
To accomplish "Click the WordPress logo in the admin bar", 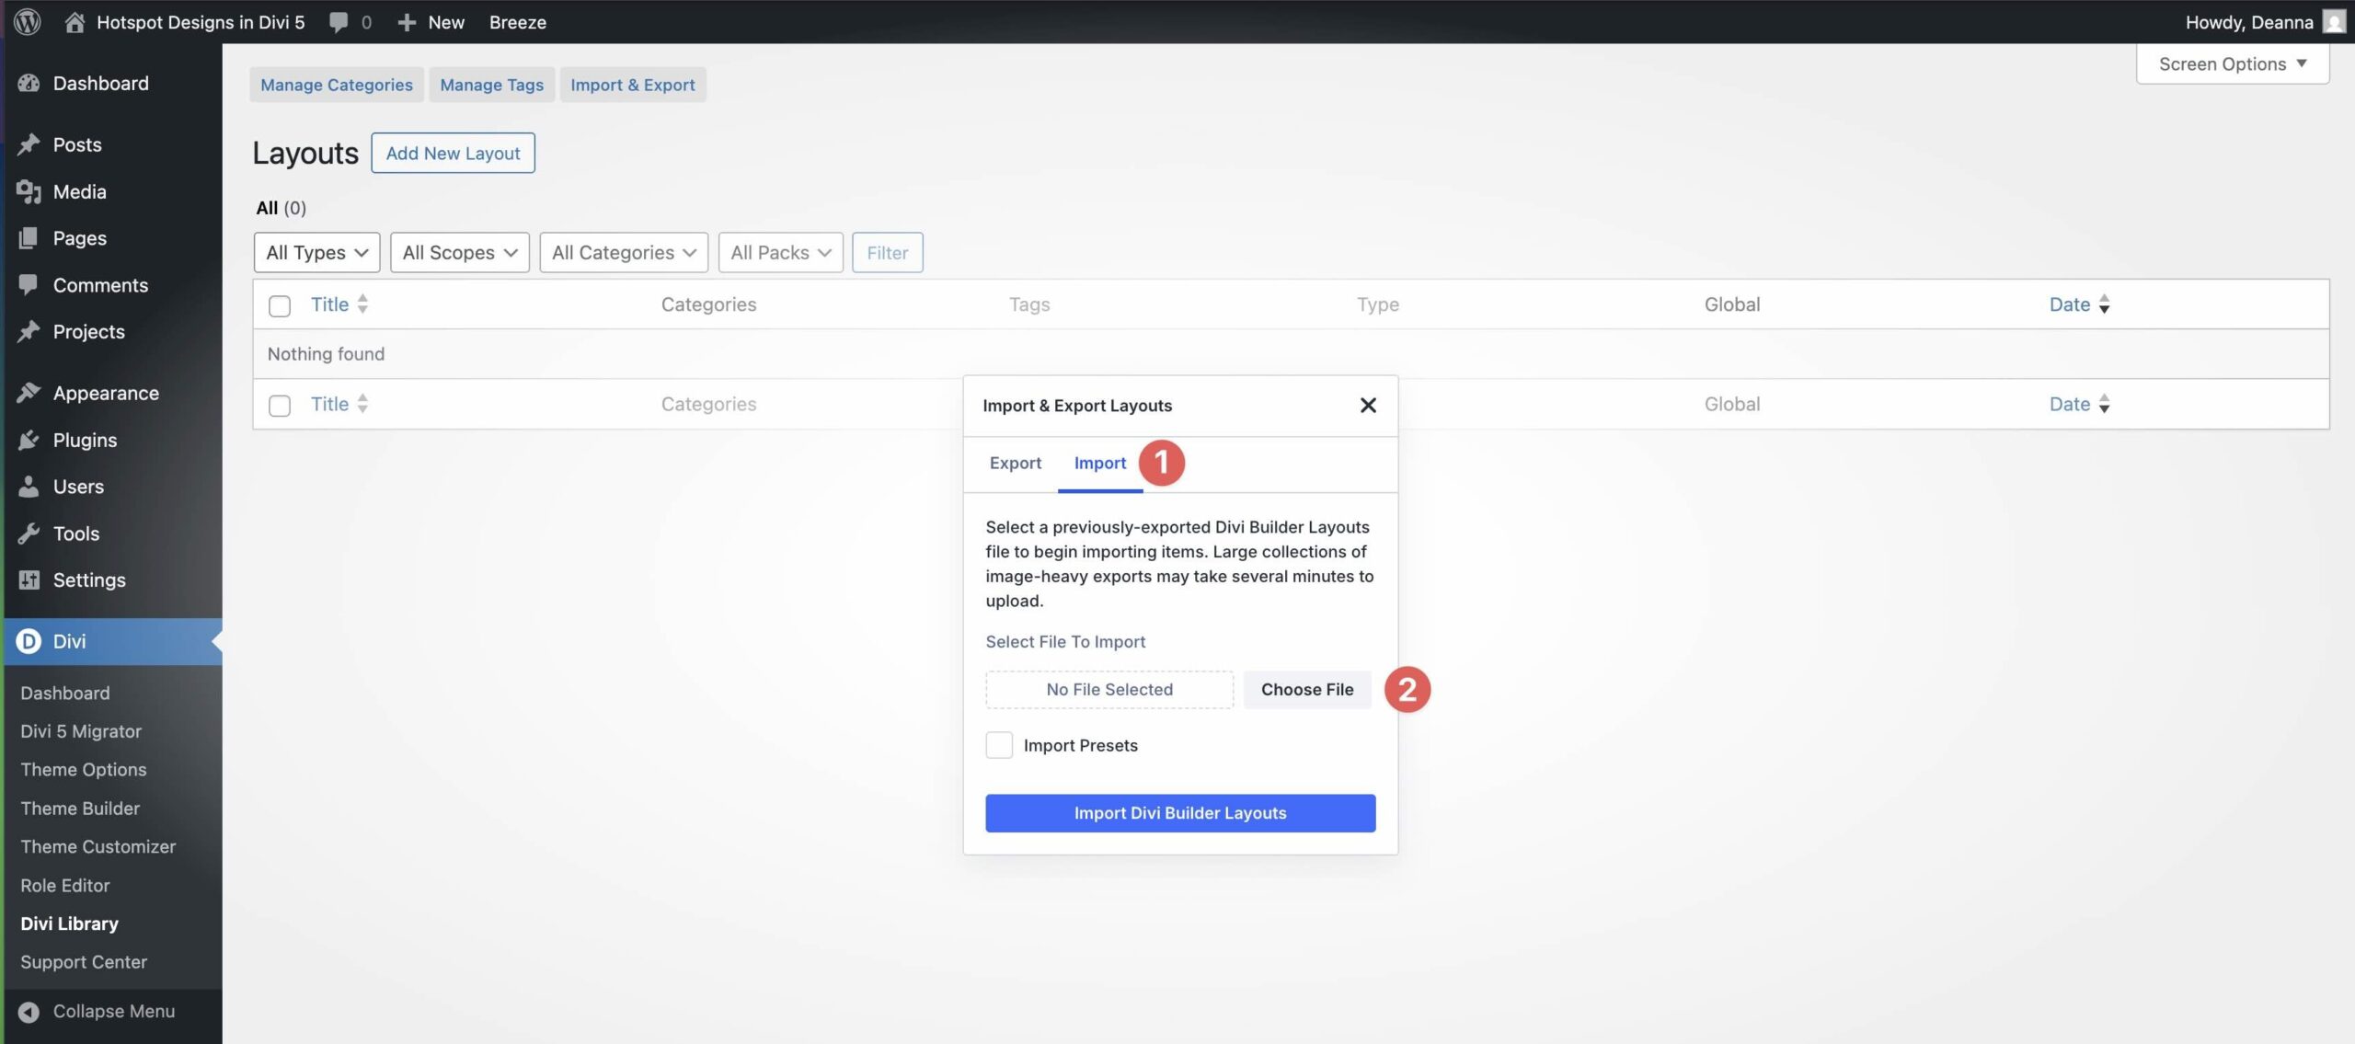I will point(27,21).
